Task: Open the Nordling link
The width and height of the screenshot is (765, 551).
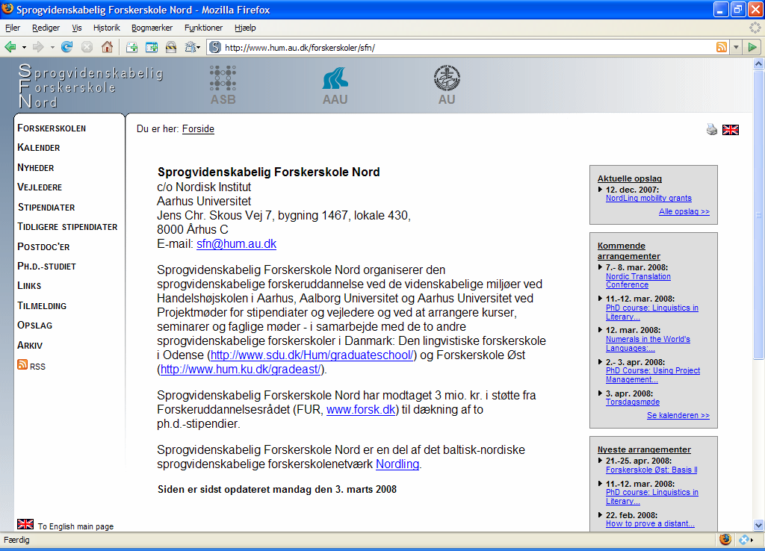Action: click(397, 464)
